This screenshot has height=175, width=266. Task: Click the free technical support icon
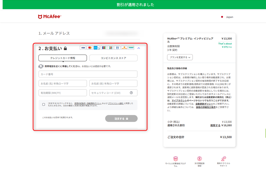tap(223, 159)
